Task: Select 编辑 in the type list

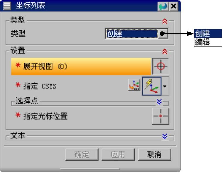Action: (208, 42)
